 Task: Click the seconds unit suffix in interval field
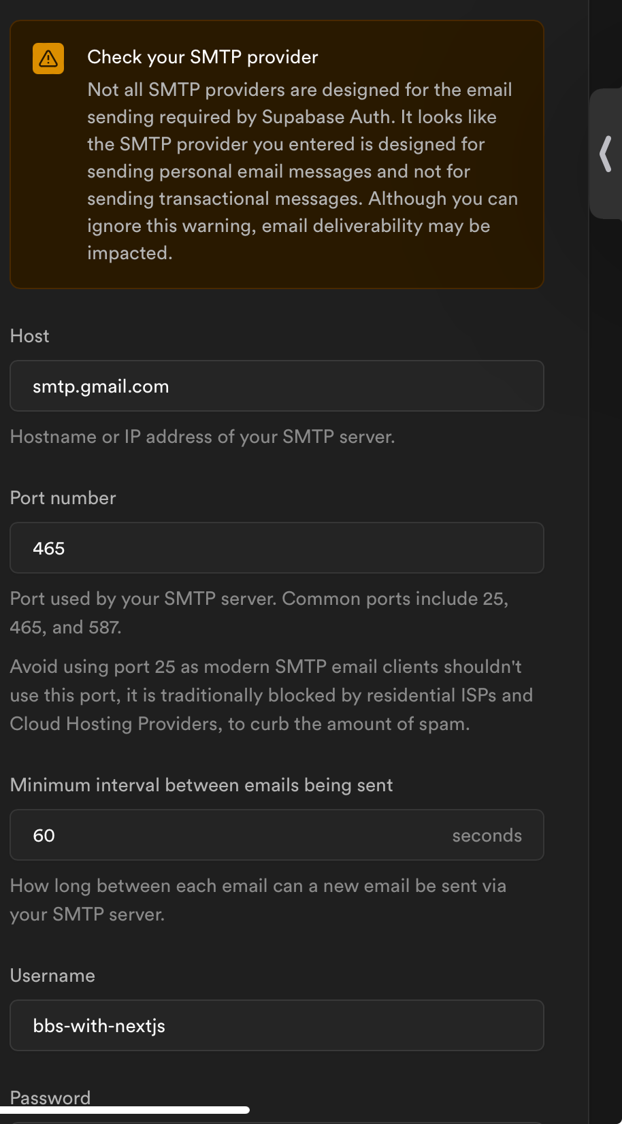[487, 836]
